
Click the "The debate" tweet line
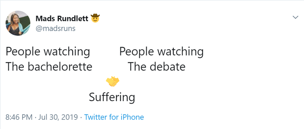click(157, 67)
